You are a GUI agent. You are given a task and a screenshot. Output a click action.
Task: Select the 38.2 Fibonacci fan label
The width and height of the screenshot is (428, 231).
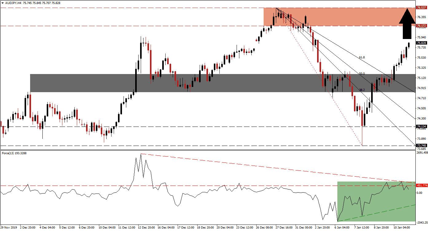(362, 90)
